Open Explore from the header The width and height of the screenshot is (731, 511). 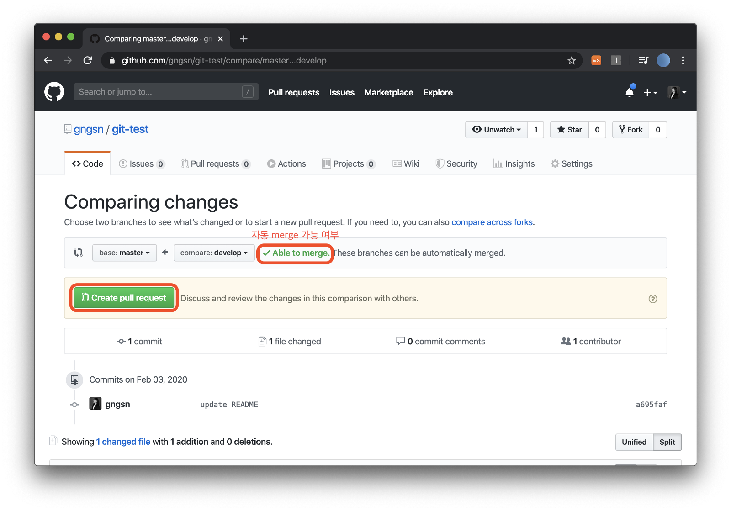pos(438,92)
